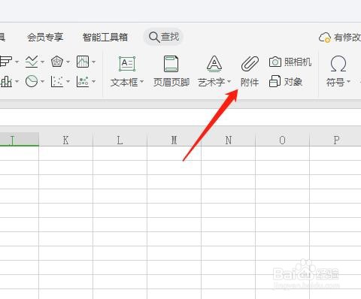Select column N header

click(x=228, y=140)
